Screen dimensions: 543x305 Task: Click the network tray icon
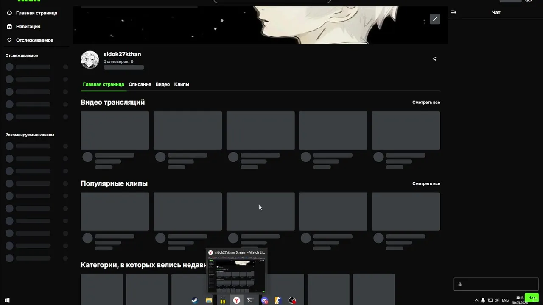point(490,300)
